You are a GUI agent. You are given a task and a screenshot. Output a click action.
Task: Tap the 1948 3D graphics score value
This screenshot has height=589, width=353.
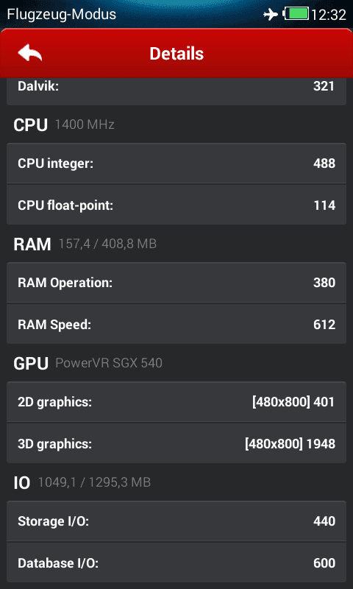(x=321, y=444)
